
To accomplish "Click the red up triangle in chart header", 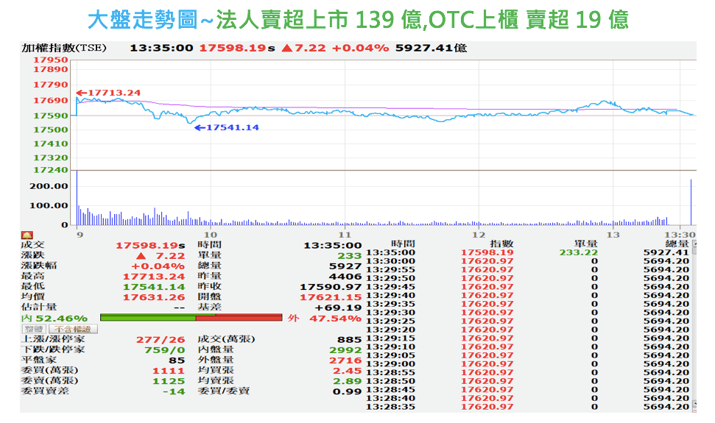I will coord(288,48).
